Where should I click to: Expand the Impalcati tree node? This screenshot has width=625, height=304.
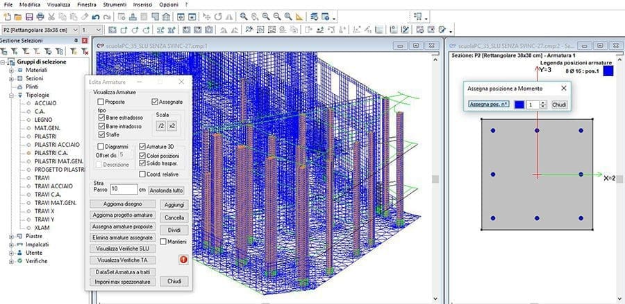[11, 244]
